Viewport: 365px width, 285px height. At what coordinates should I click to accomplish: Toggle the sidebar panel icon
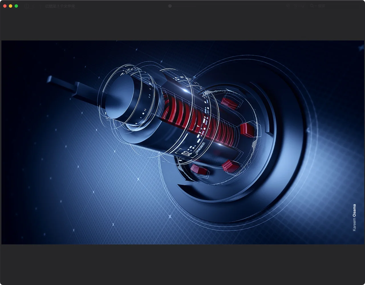(27, 6)
